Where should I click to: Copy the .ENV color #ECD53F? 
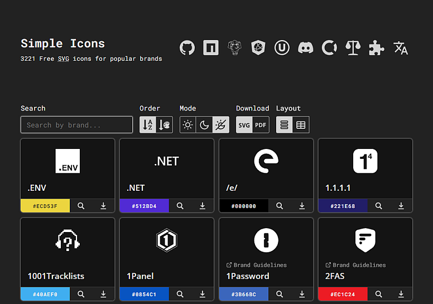pyautogui.click(x=45, y=206)
